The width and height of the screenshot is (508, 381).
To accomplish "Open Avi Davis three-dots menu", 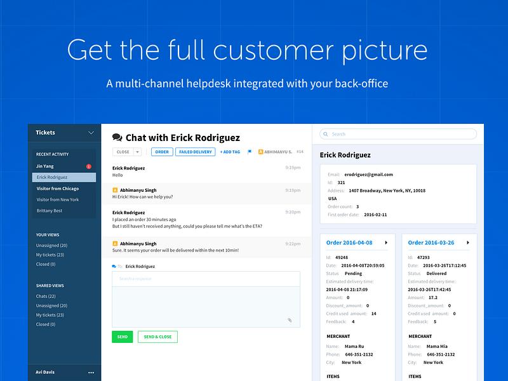I will [x=91, y=373].
